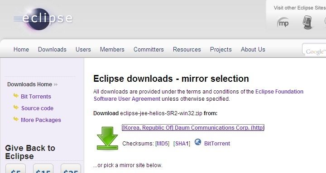Image resolution: width=326 pixels, height=173 pixels.
Task: Click the globe icon beside BitTorrent
Action: [198, 142]
